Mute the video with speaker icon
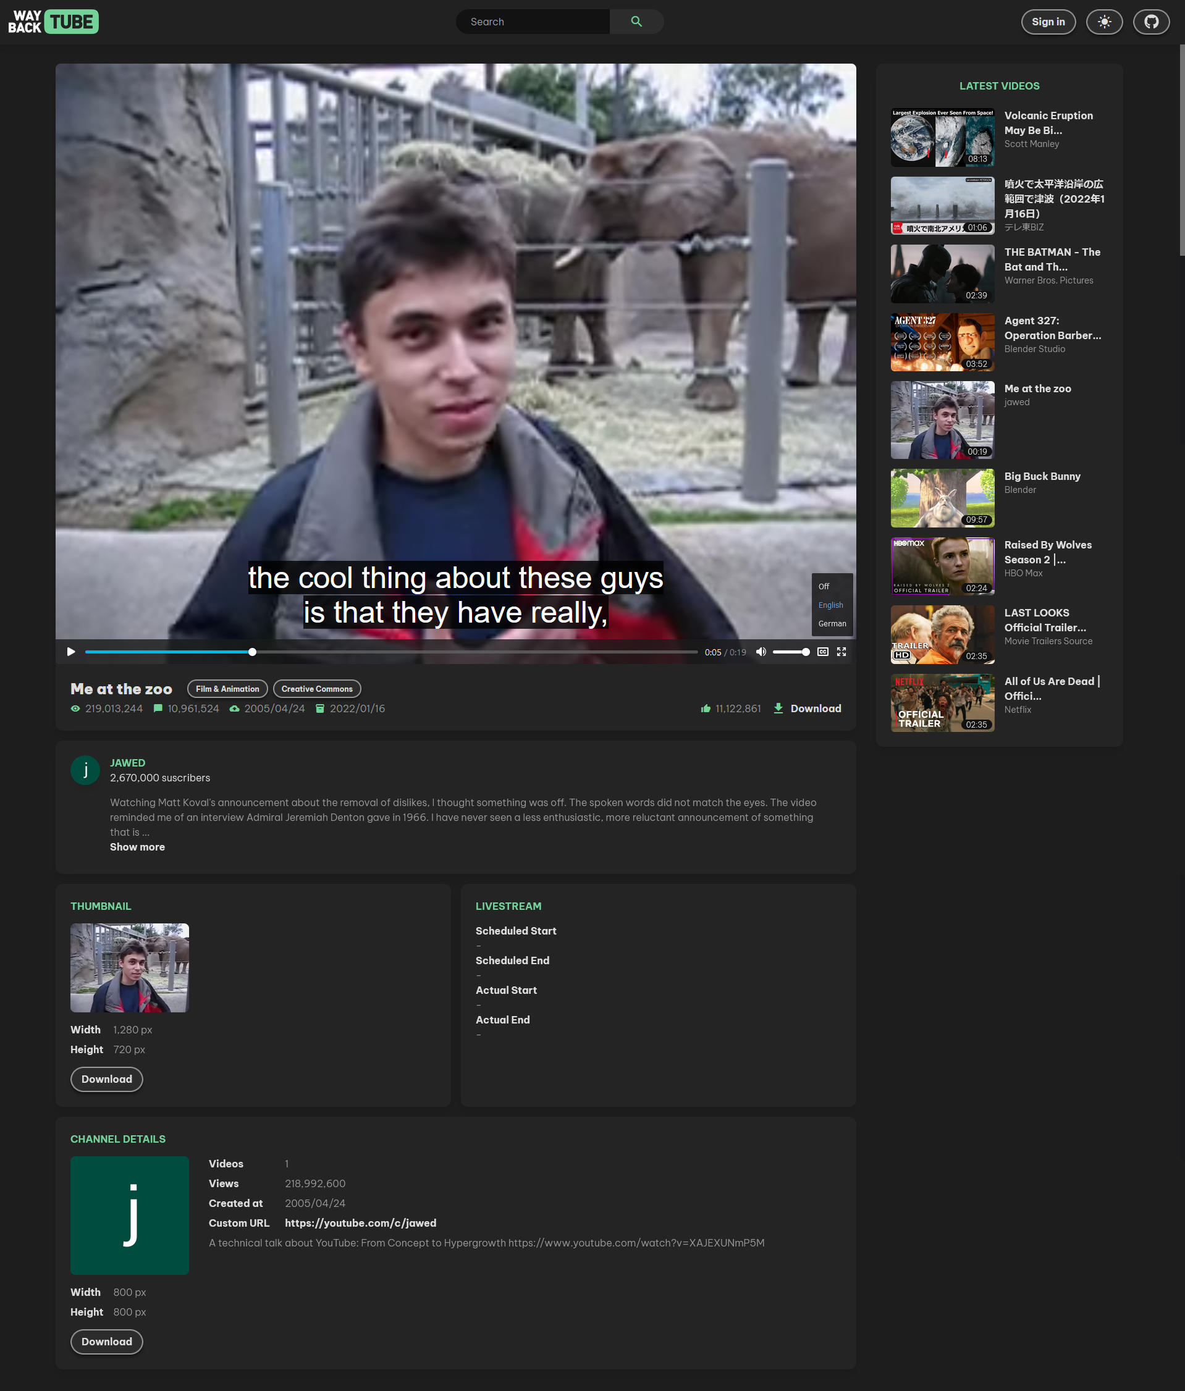 761,651
